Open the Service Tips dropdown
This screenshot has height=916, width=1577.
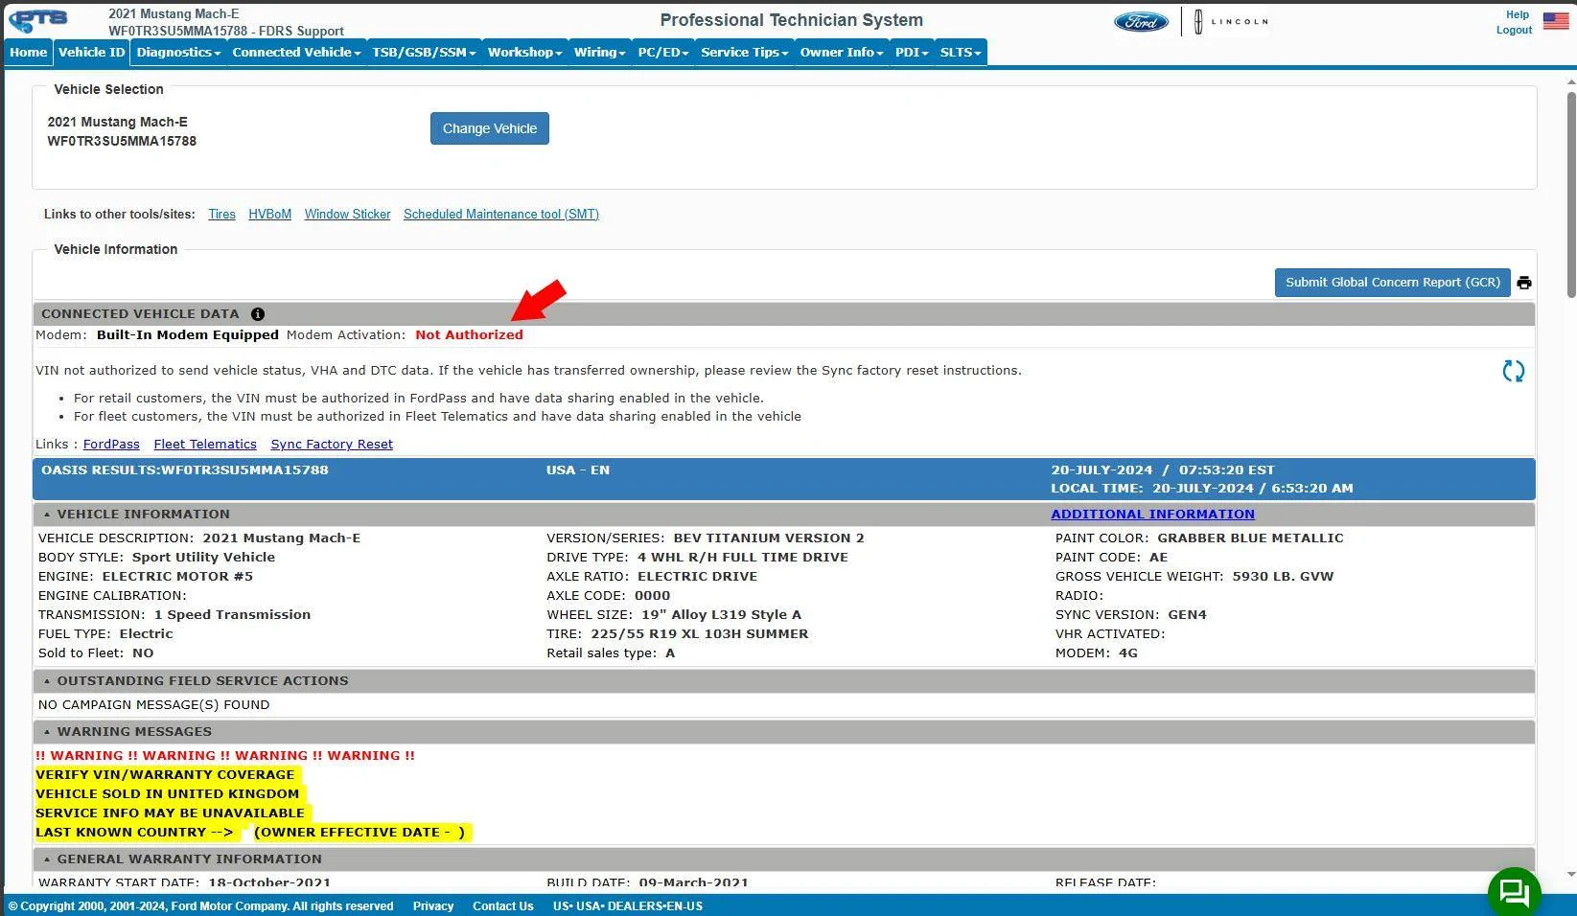744,52
